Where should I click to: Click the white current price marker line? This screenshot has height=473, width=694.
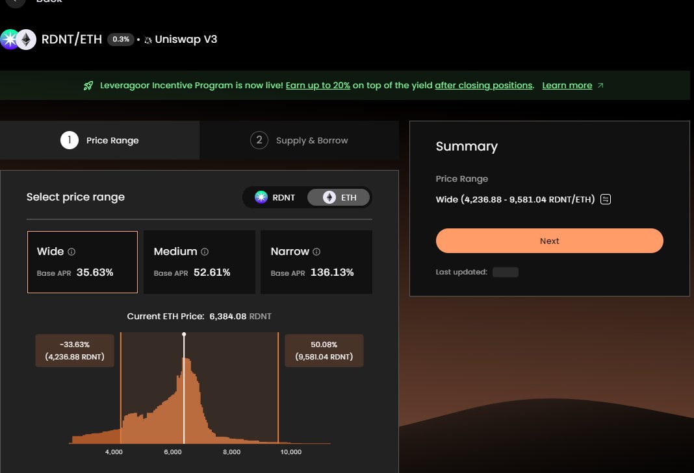tap(184, 388)
